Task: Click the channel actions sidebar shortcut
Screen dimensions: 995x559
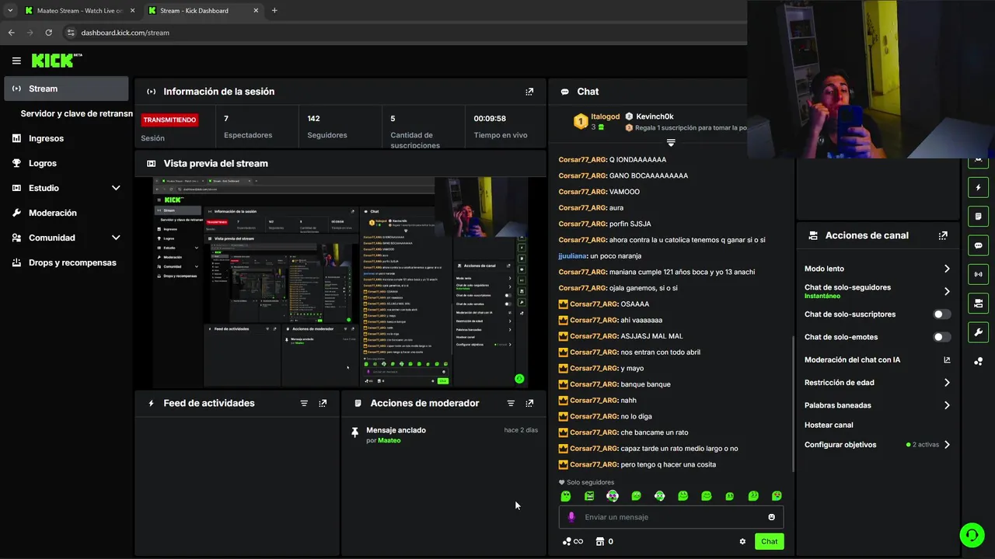Action: [978, 303]
